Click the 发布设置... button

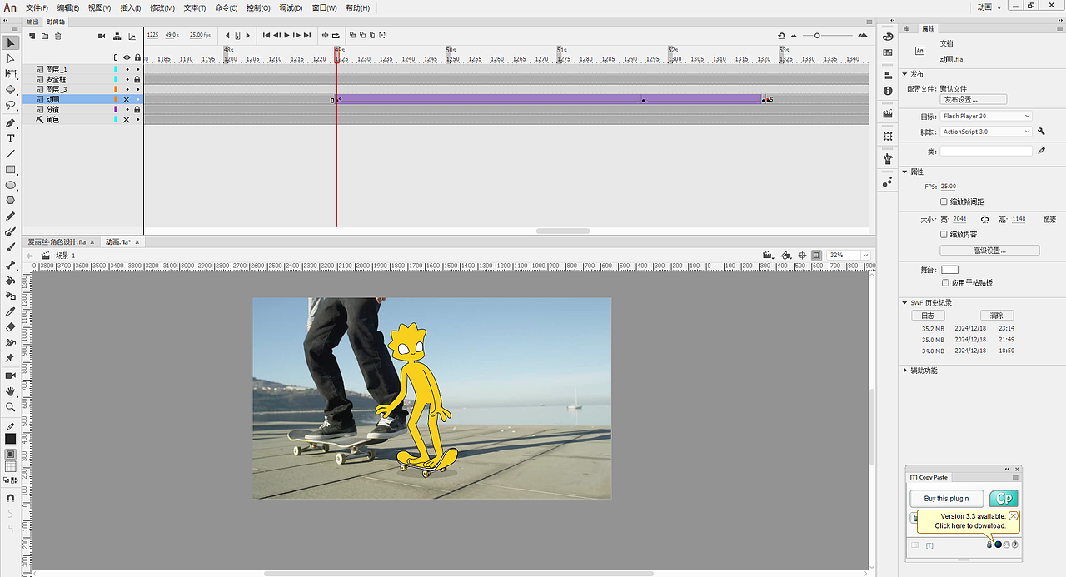(973, 99)
